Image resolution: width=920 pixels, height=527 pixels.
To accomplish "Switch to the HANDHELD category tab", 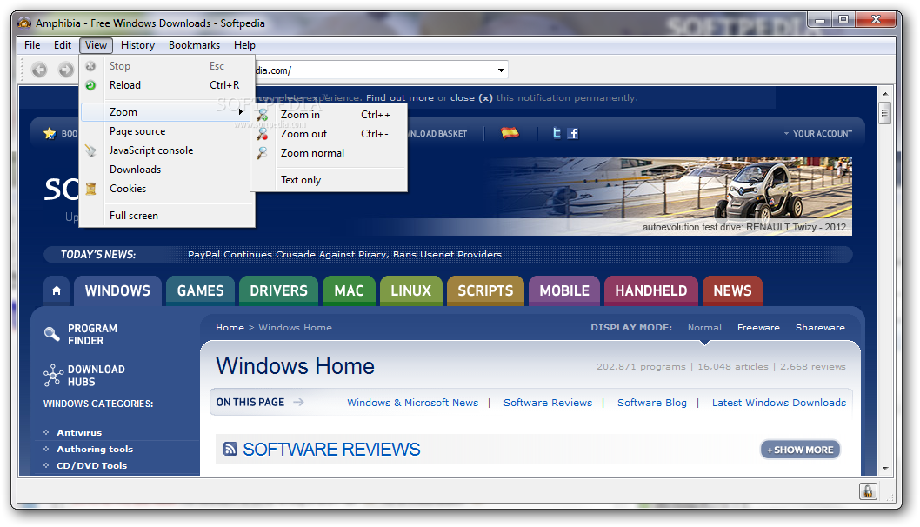I will (650, 290).
